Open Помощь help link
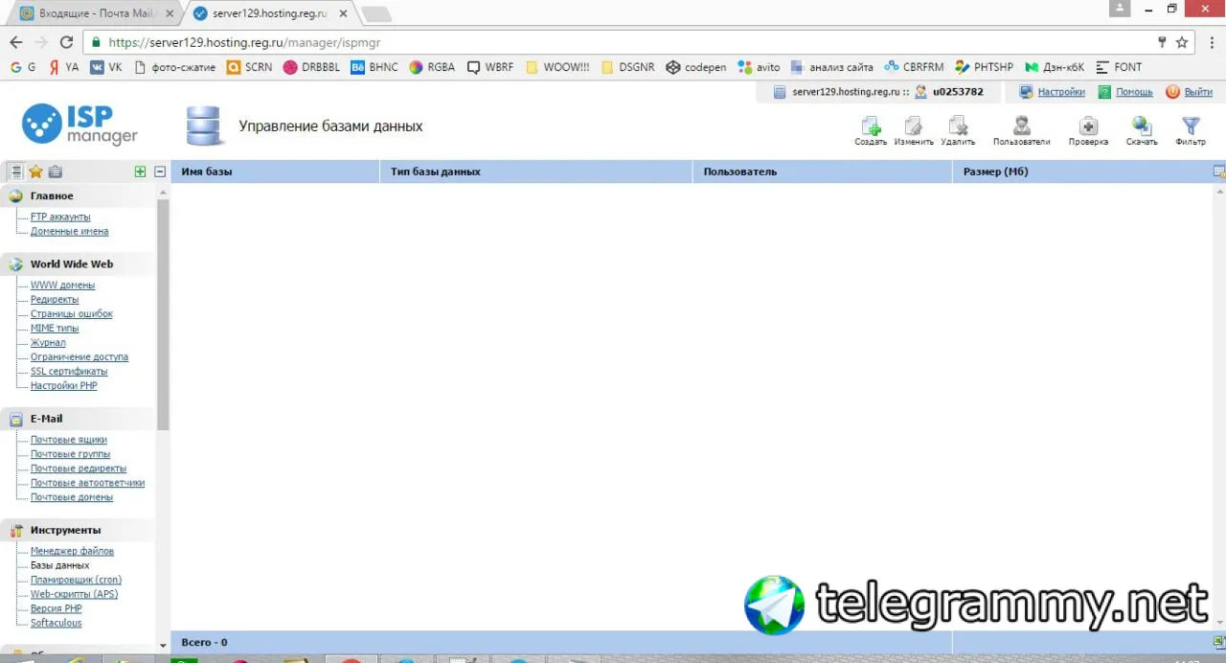The image size is (1226, 663). (1134, 92)
